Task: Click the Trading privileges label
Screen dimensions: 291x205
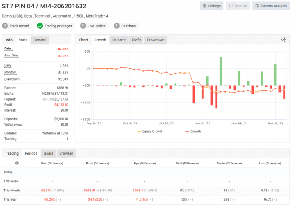Action: [x=58, y=26]
